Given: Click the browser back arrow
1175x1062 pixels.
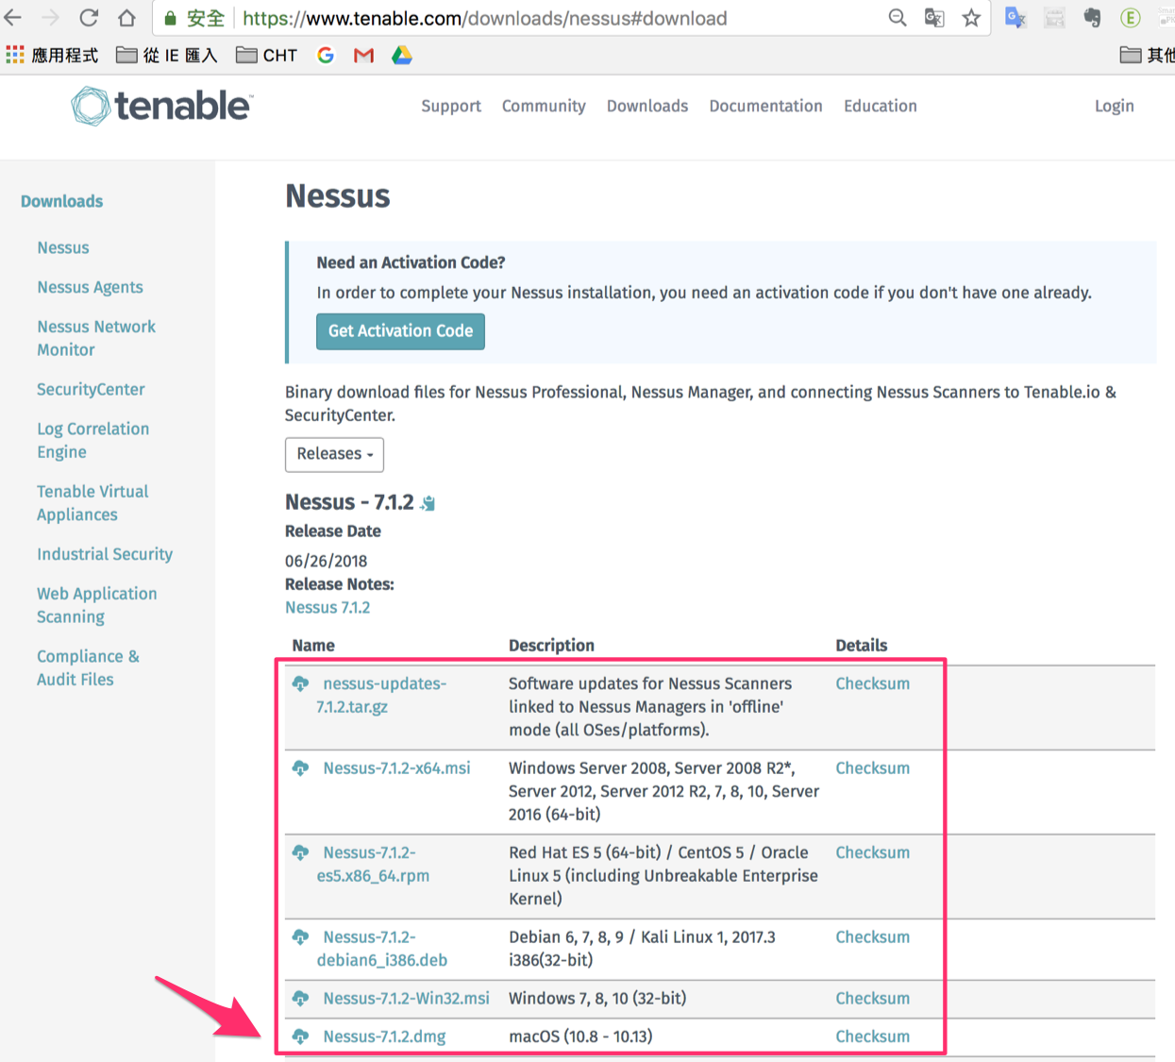Looking at the screenshot, I should [x=13, y=18].
